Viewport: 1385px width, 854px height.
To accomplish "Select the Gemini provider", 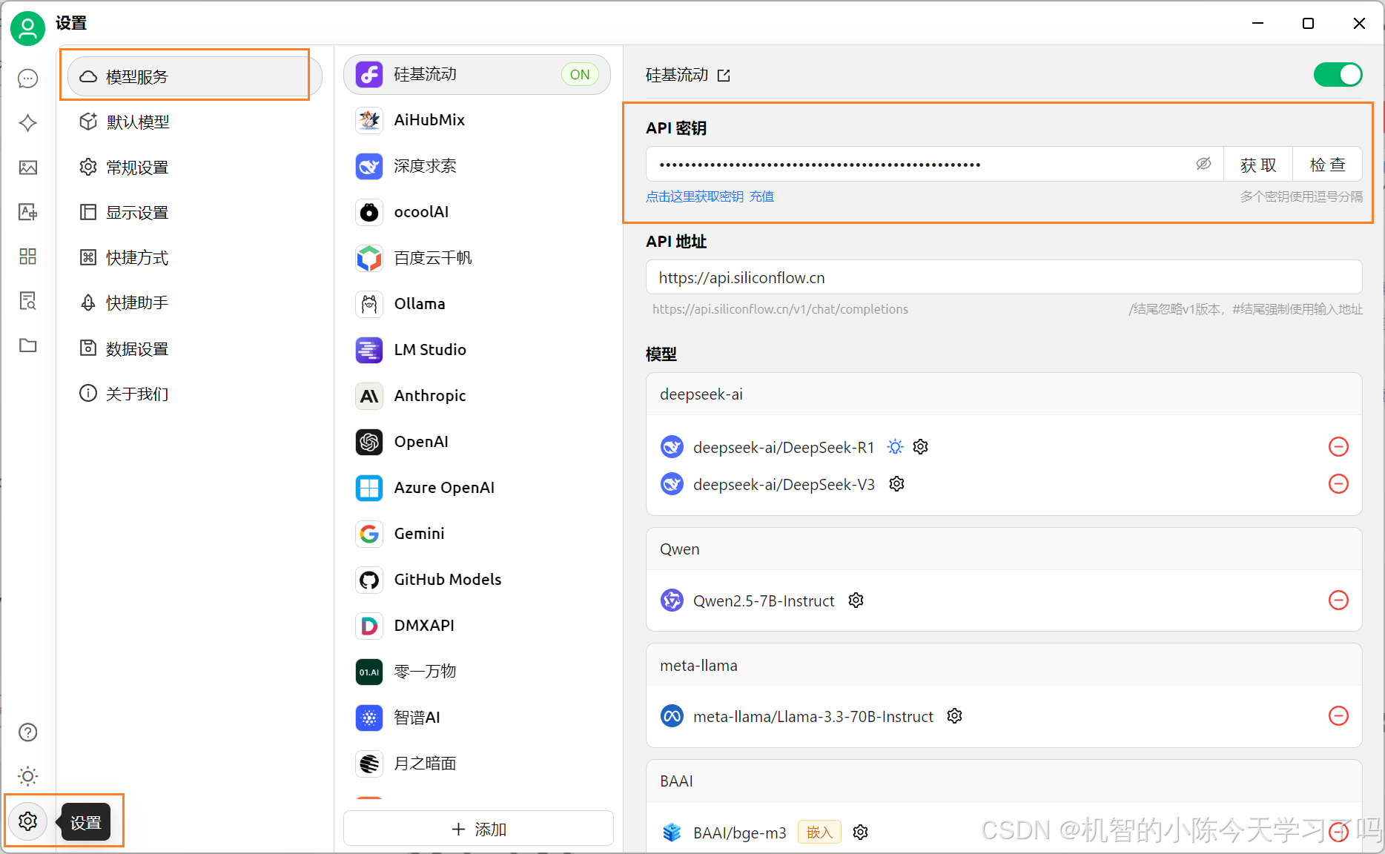I will point(477,534).
